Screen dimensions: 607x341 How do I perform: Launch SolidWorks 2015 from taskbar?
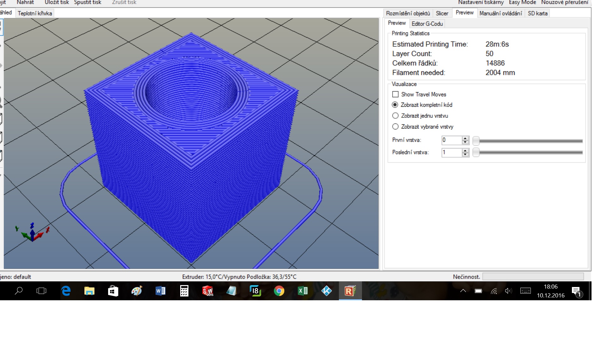point(208,291)
